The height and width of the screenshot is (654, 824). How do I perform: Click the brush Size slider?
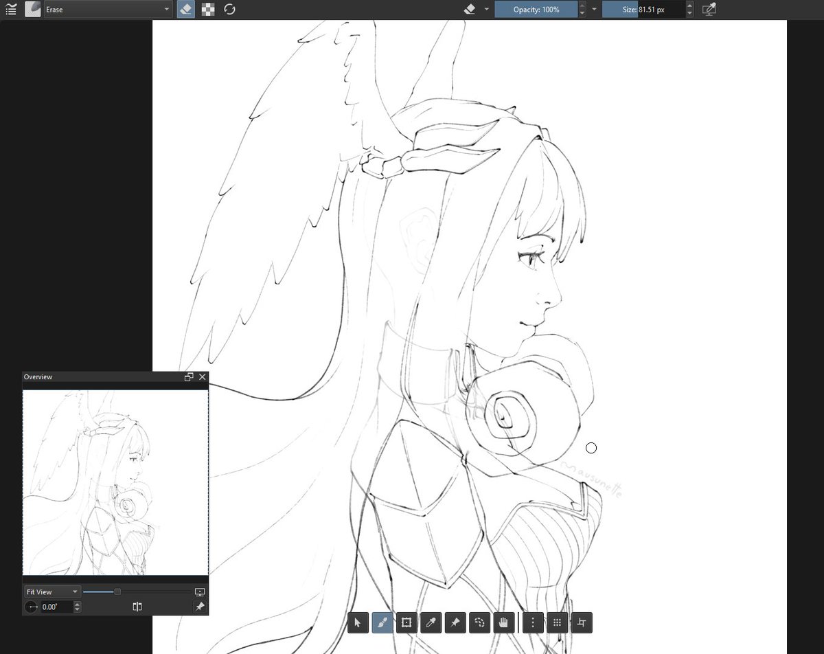(643, 10)
